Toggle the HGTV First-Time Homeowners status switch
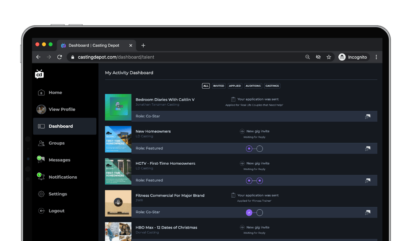 (254, 181)
